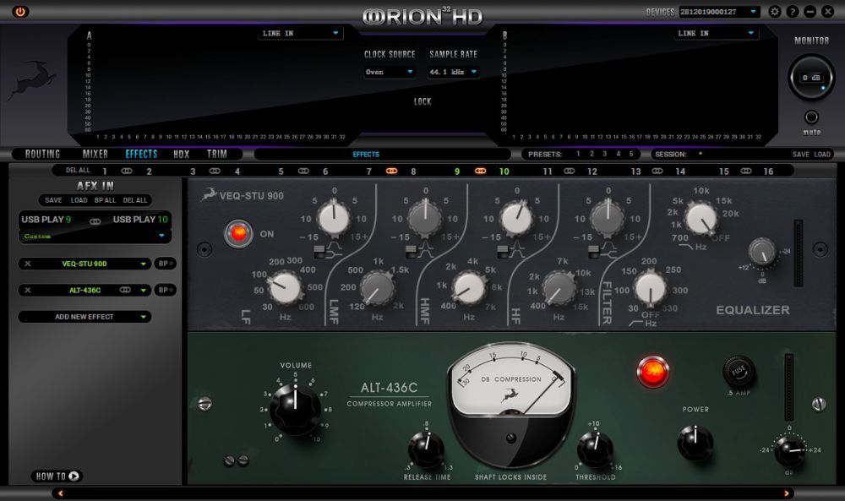Click BP ALL in the AFX IN panel
The image size is (845, 501).
(x=106, y=200)
